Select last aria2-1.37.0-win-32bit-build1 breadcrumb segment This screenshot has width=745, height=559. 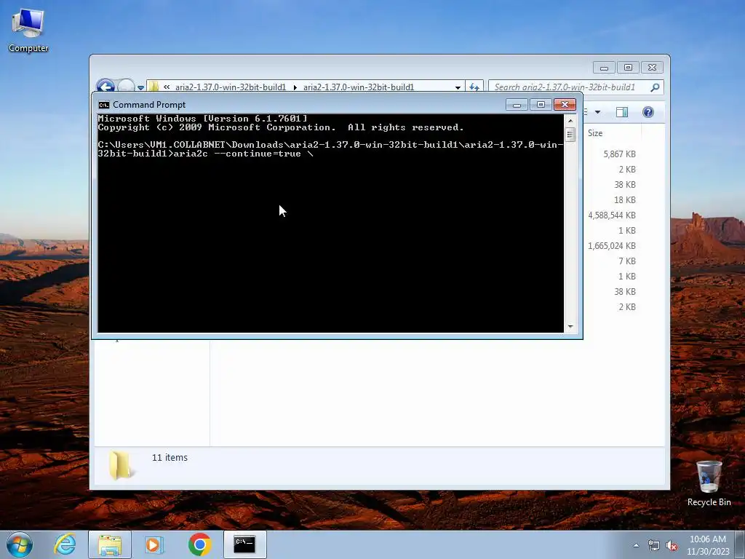359,87
